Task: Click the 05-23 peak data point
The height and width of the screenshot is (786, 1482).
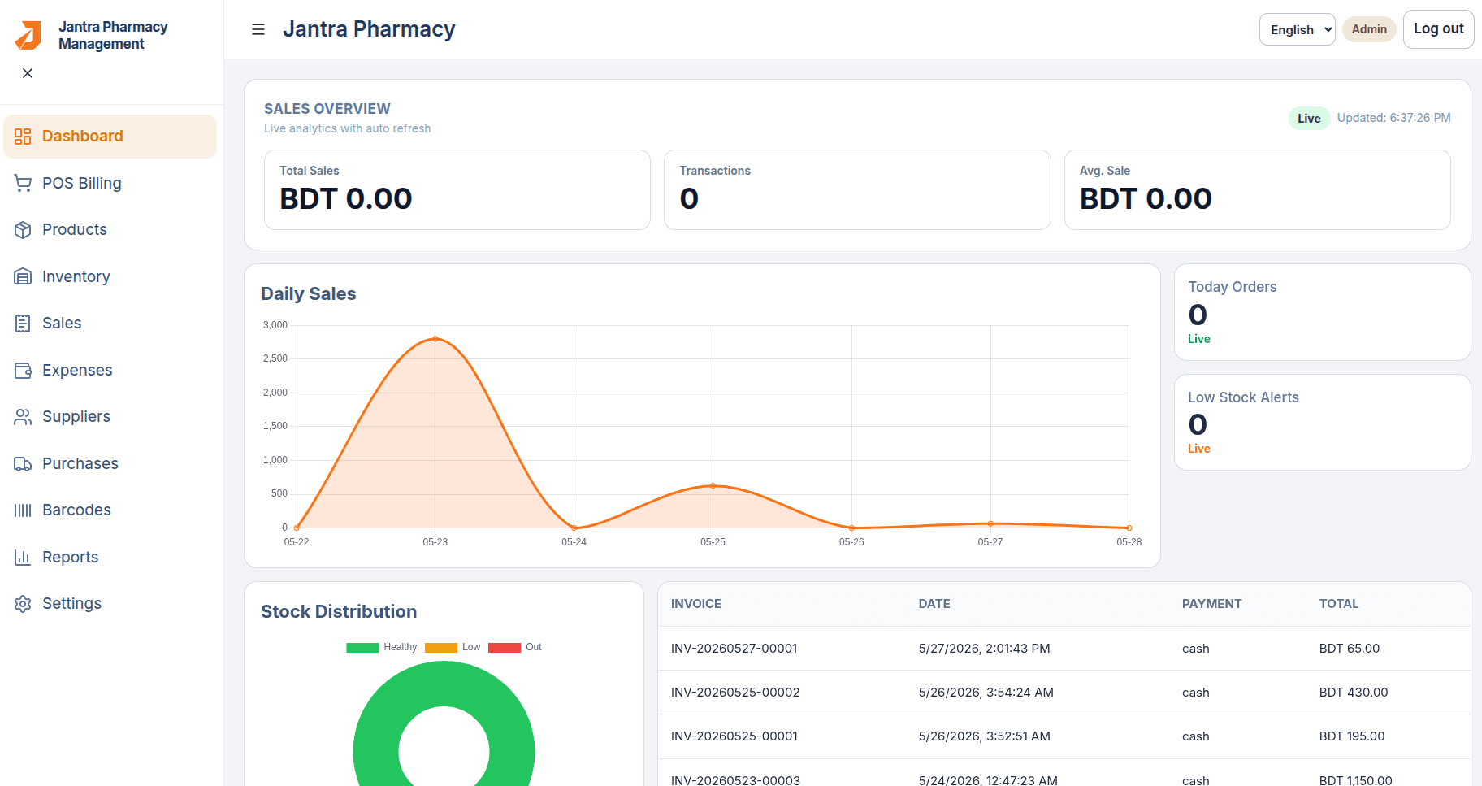Action: 435,339
